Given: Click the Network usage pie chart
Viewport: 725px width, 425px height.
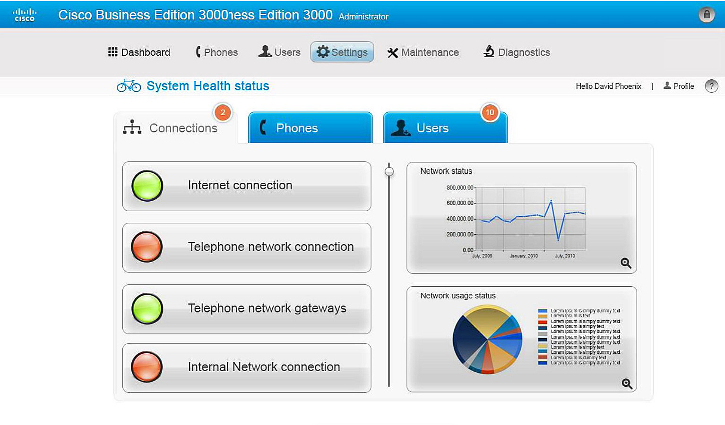Looking at the screenshot, I should click(x=487, y=339).
